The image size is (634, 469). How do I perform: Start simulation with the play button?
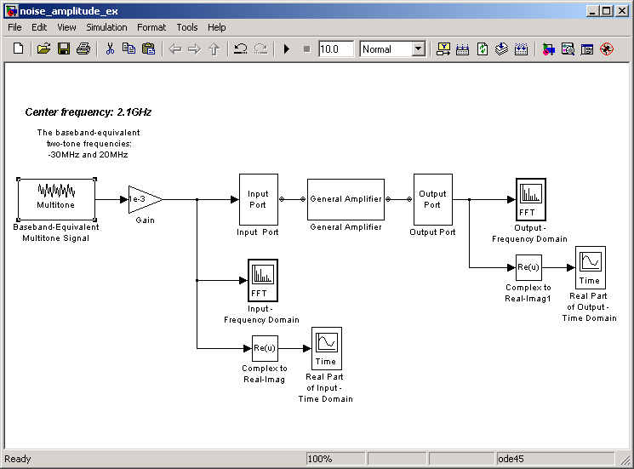pos(287,49)
